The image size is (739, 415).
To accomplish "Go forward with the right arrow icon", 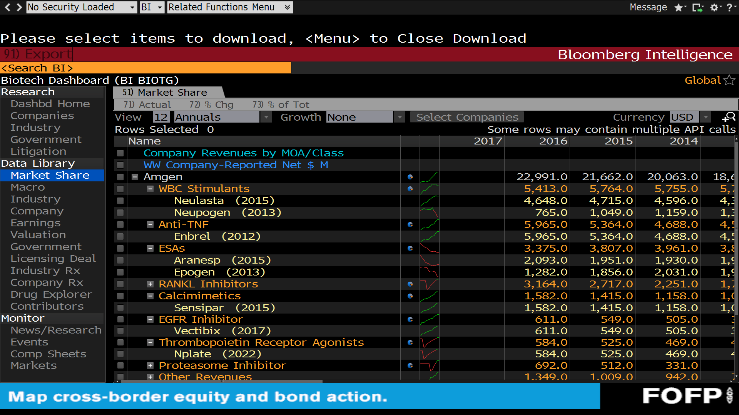I will click(19, 7).
